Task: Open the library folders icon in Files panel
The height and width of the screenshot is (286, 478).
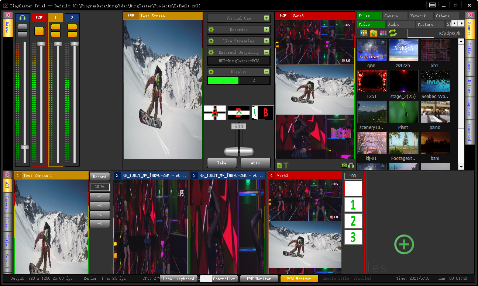Action: 364,33
